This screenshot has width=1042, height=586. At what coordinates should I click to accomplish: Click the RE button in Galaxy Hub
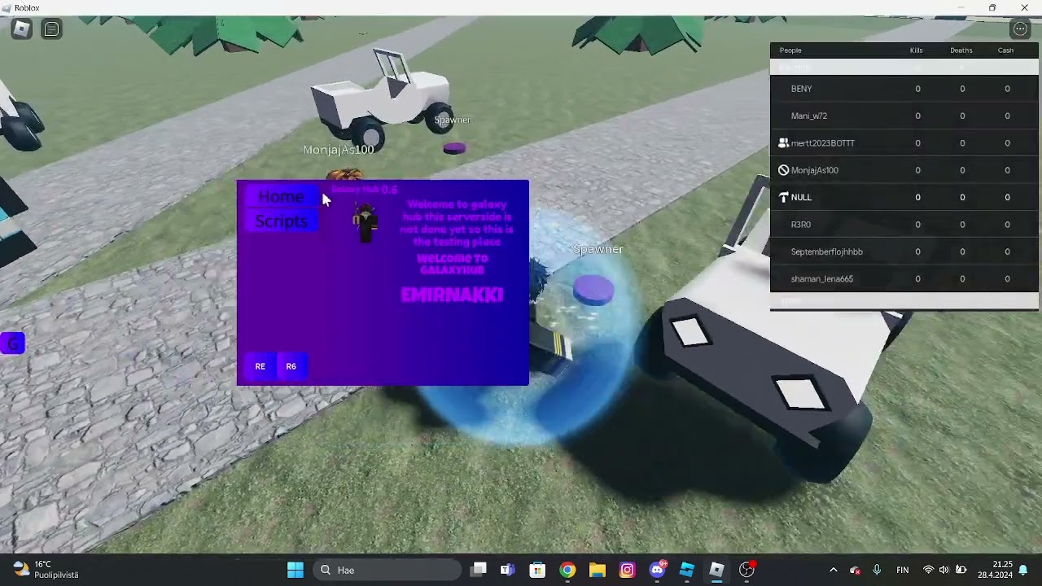260,366
